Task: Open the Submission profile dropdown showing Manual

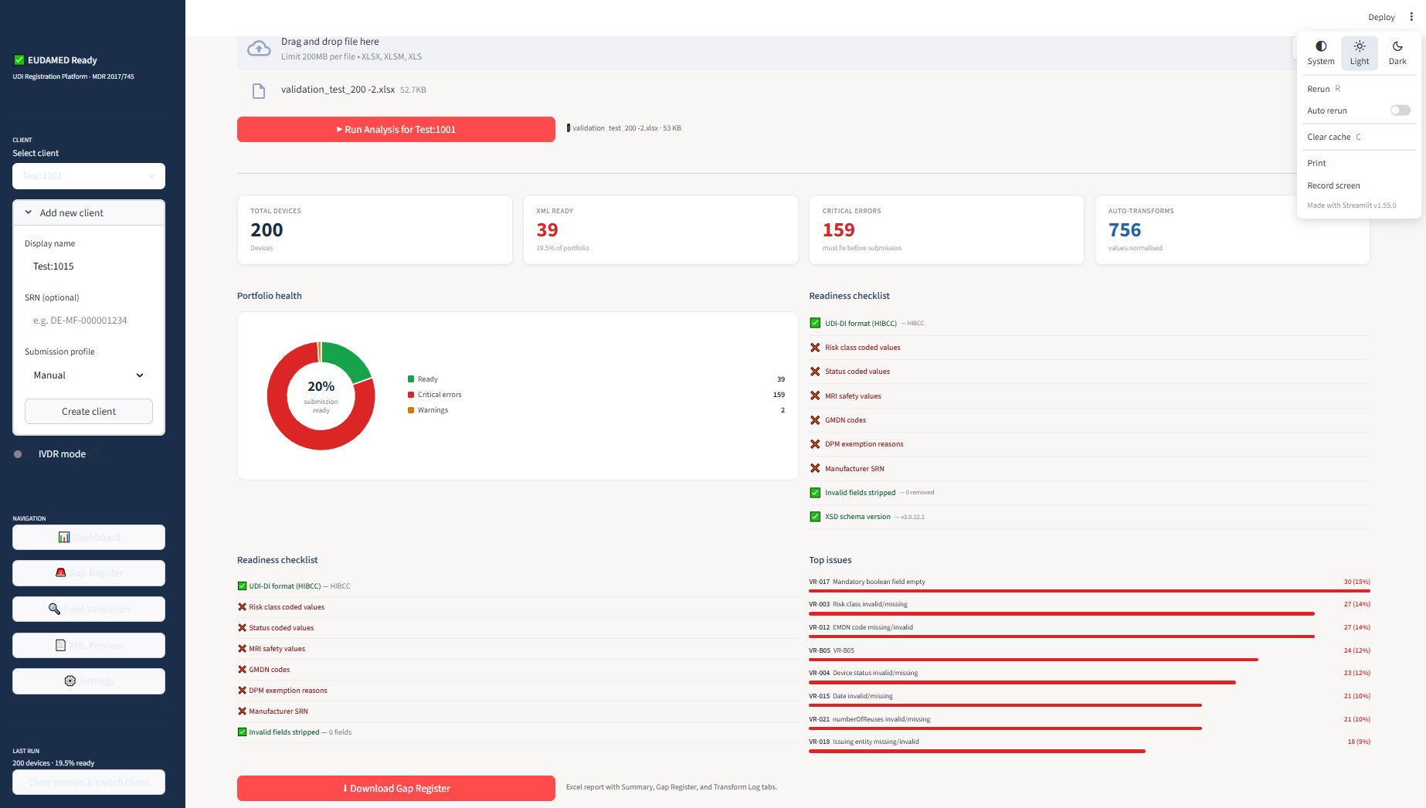Action: tap(88, 375)
